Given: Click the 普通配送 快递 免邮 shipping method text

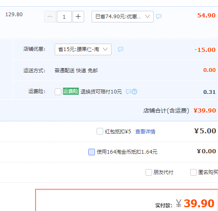Looking at the screenshot, I should [76, 71].
